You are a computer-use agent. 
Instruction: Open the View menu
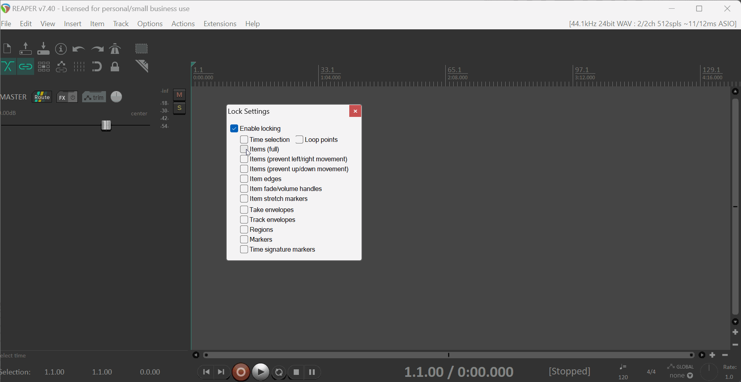click(x=48, y=24)
